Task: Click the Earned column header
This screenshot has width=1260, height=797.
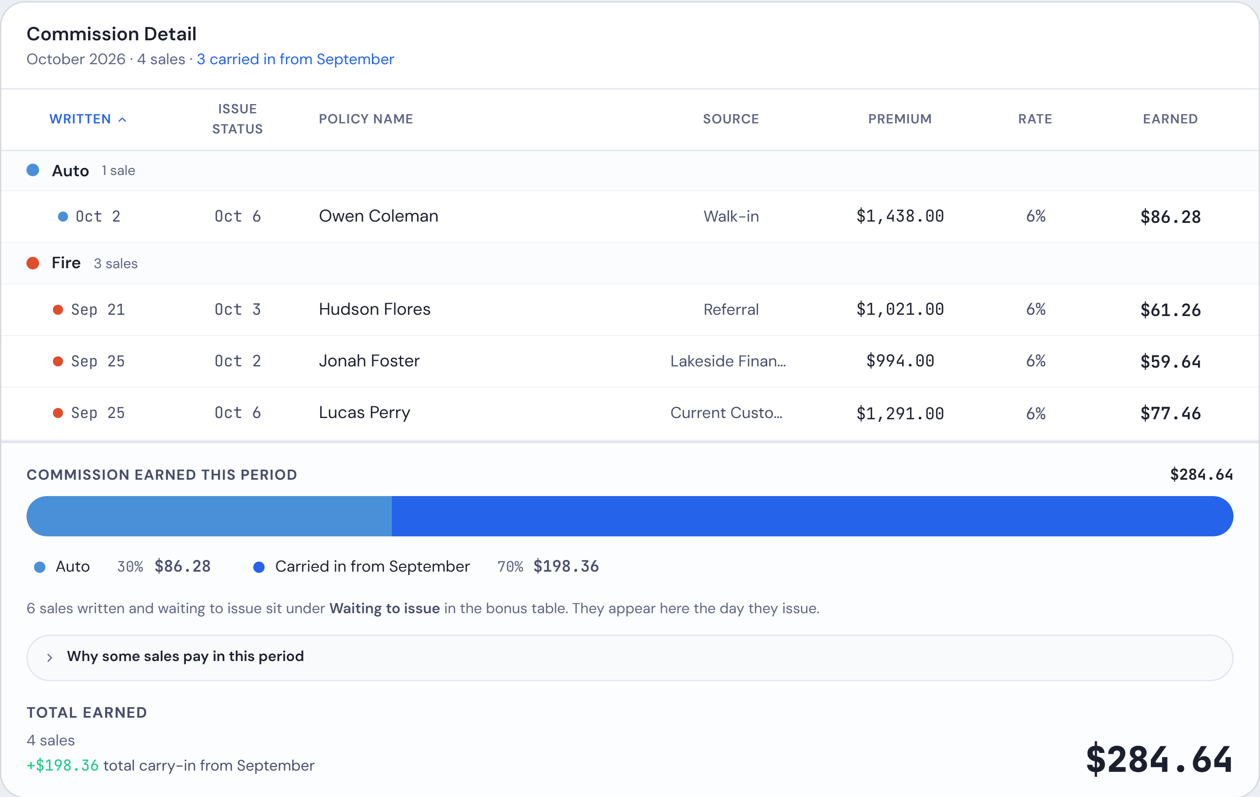Action: click(1171, 119)
